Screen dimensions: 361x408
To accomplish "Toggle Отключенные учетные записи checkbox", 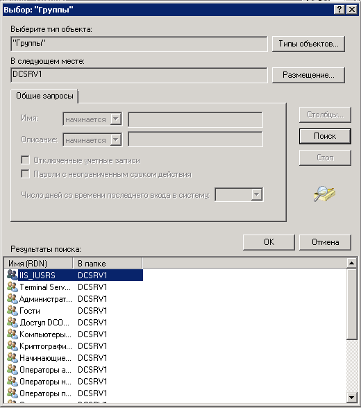I will pyautogui.click(x=25, y=160).
